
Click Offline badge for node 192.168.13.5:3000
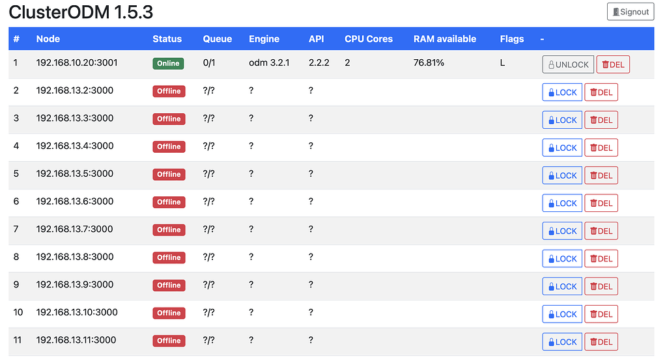[169, 174]
